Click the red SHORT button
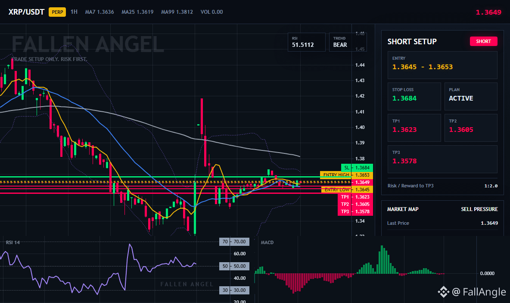This screenshot has width=510, height=303. point(483,41)
